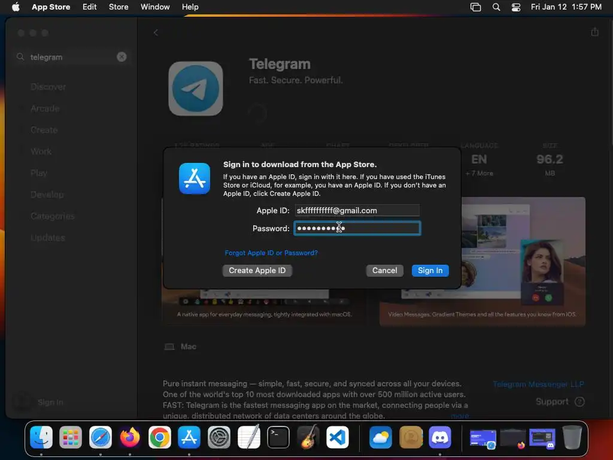Image resolution: width=613 pixels, height=460 pixels.
Task: Cancel the sign-in dialog
Action: [x=384, y=270]
